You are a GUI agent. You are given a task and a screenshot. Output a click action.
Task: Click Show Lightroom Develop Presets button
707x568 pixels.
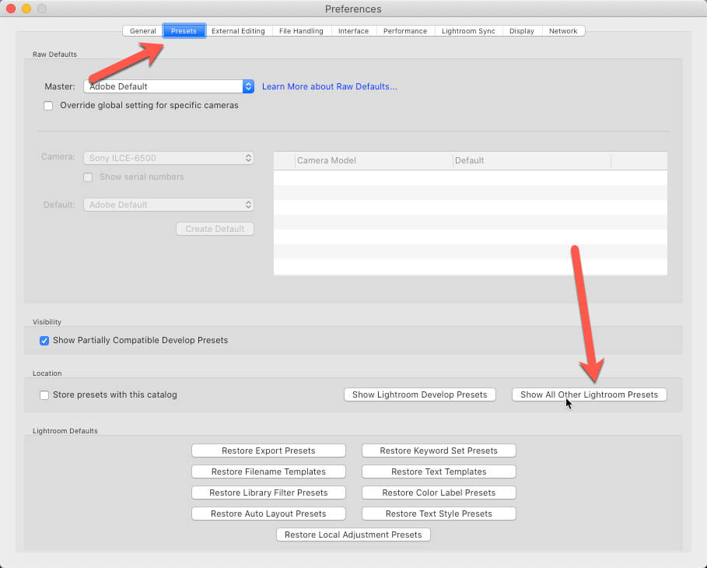tap(419, 394)
